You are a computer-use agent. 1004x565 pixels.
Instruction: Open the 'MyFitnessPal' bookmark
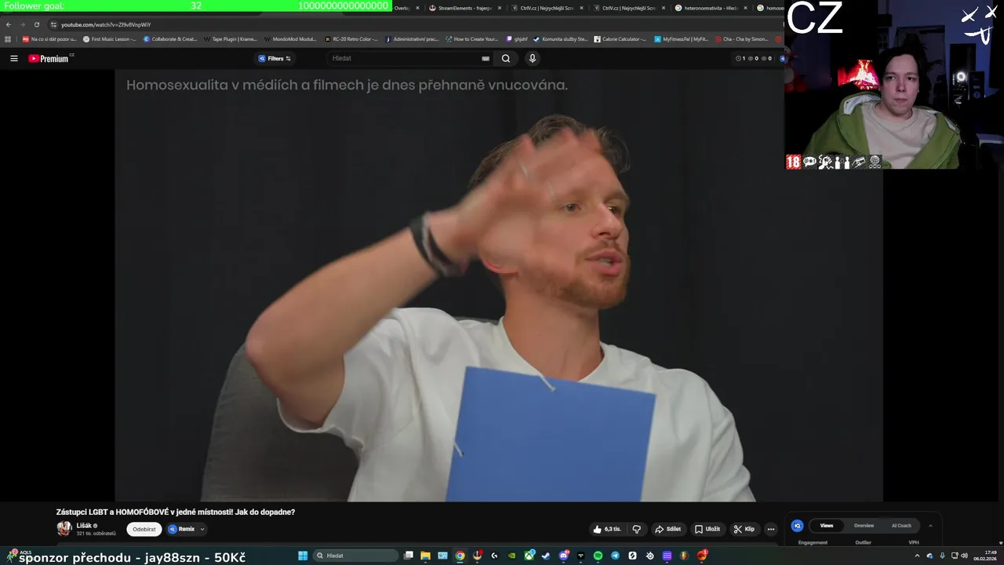(682, 38)
